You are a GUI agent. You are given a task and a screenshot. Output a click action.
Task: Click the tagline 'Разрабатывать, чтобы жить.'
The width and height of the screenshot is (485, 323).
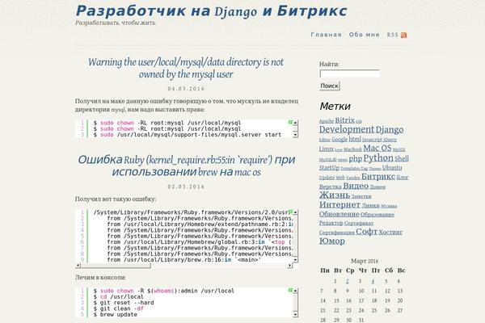(x=116, y=23)
